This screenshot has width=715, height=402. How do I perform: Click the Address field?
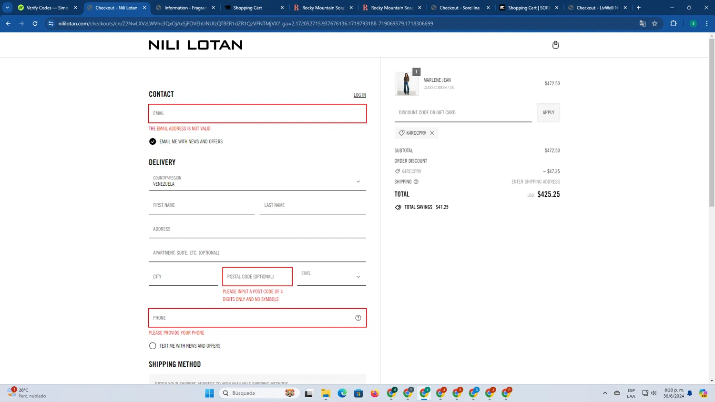pos(257,229)
